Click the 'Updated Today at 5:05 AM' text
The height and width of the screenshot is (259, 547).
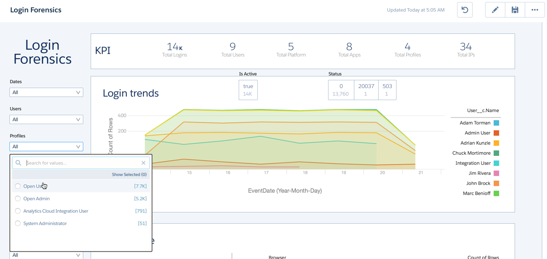click(x=416, y=10)
